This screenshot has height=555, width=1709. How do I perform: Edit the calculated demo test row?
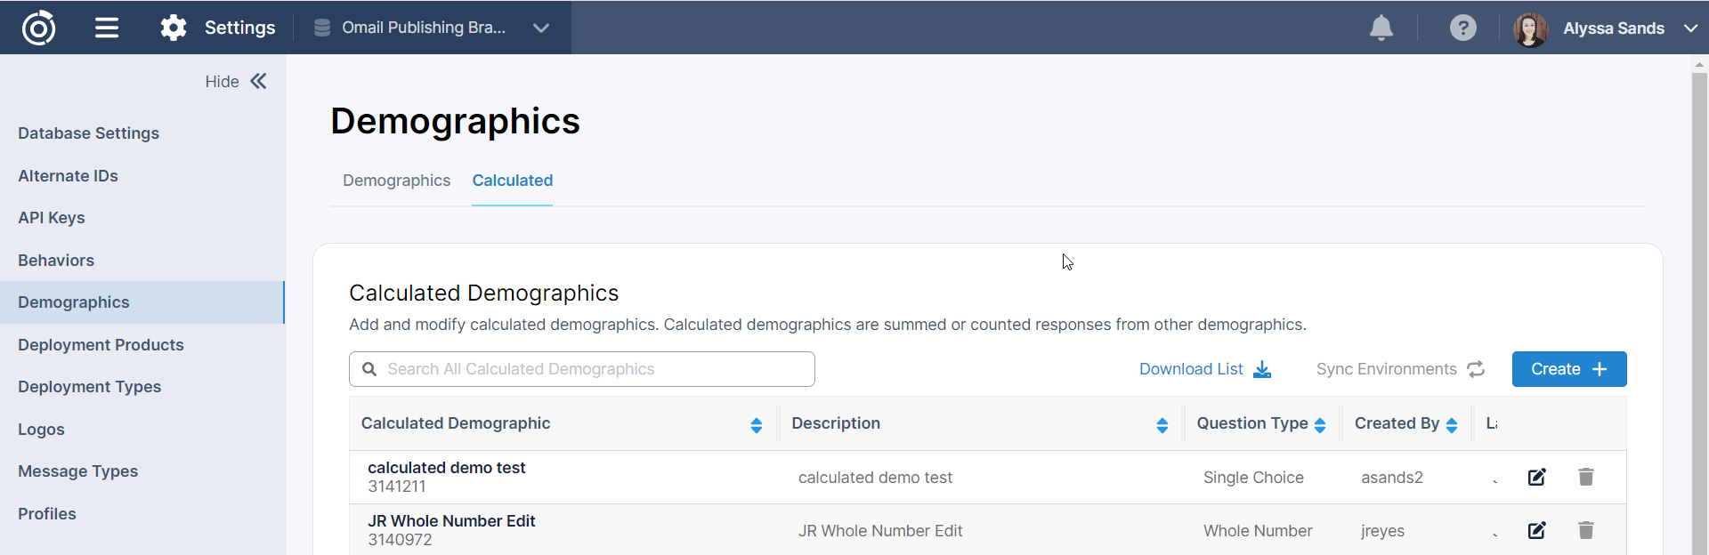pos(1536,478)
